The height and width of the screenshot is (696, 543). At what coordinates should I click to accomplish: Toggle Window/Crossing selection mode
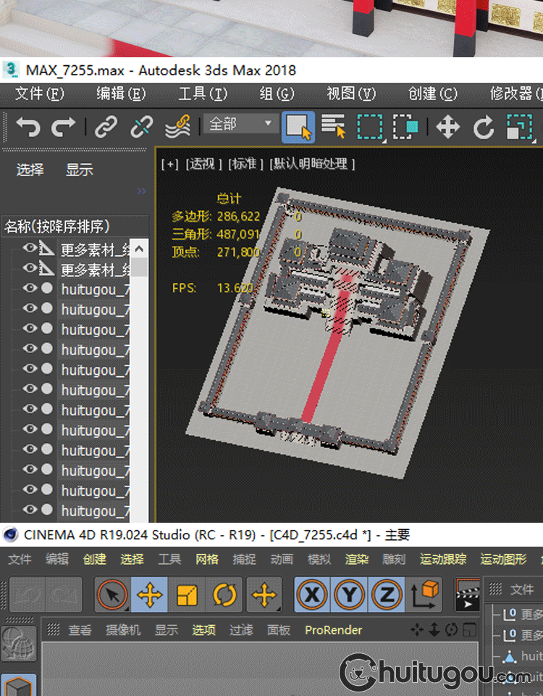pos(405,127)
